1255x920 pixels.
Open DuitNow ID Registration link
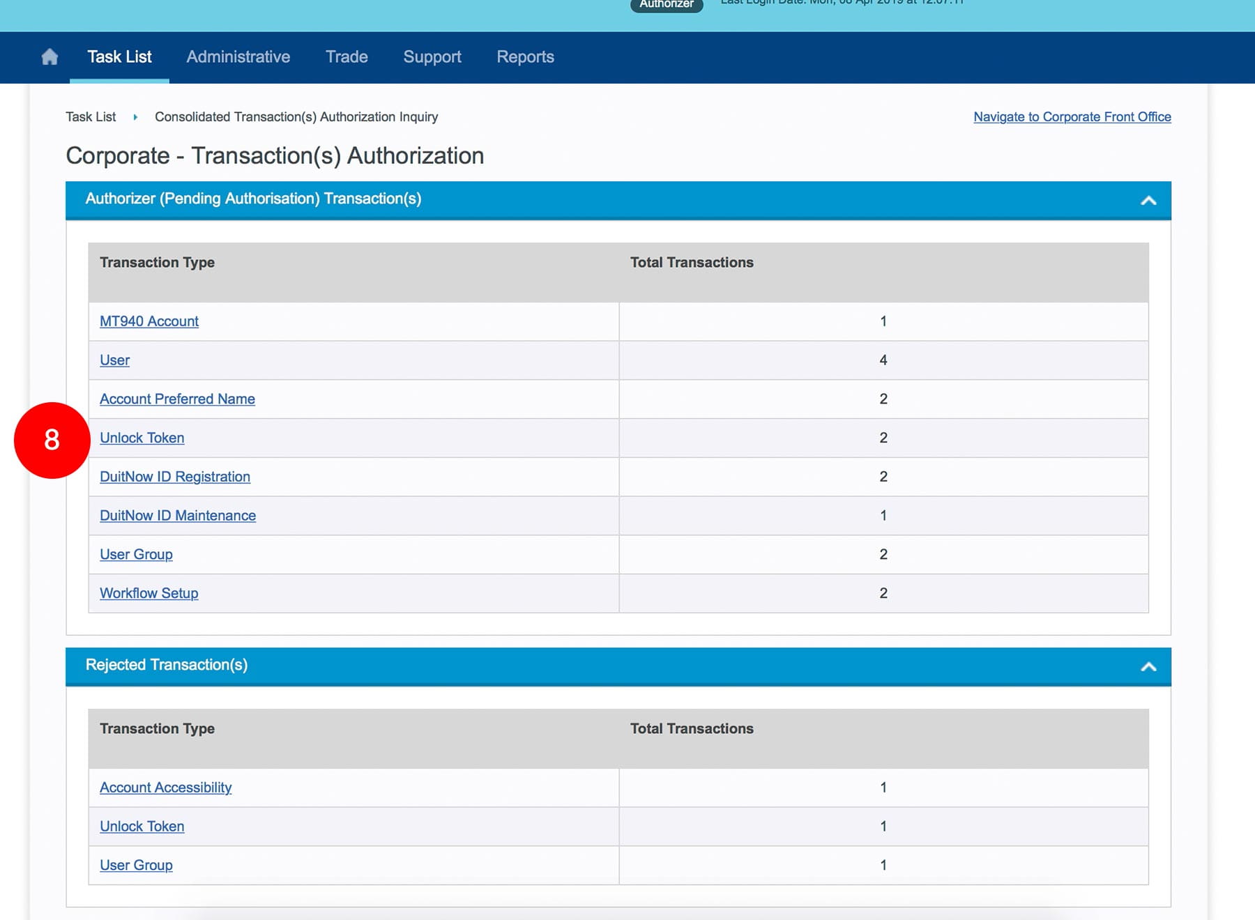point(174,477)
